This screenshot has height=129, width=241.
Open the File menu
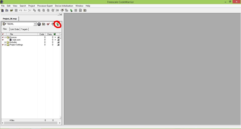coord(3,6)
